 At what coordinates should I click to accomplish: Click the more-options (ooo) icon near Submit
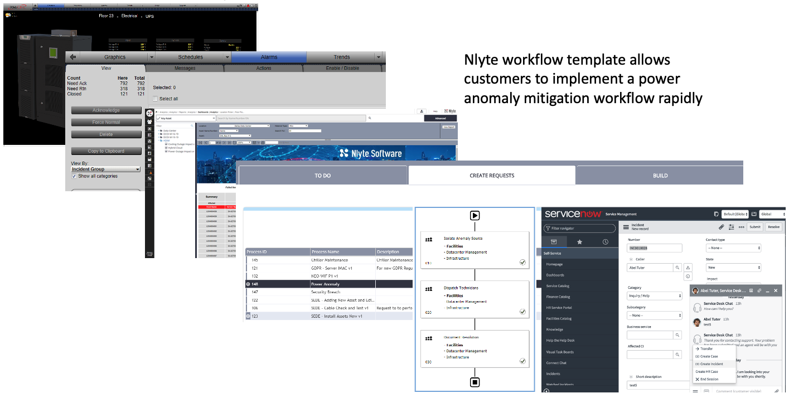pos(742,227)
